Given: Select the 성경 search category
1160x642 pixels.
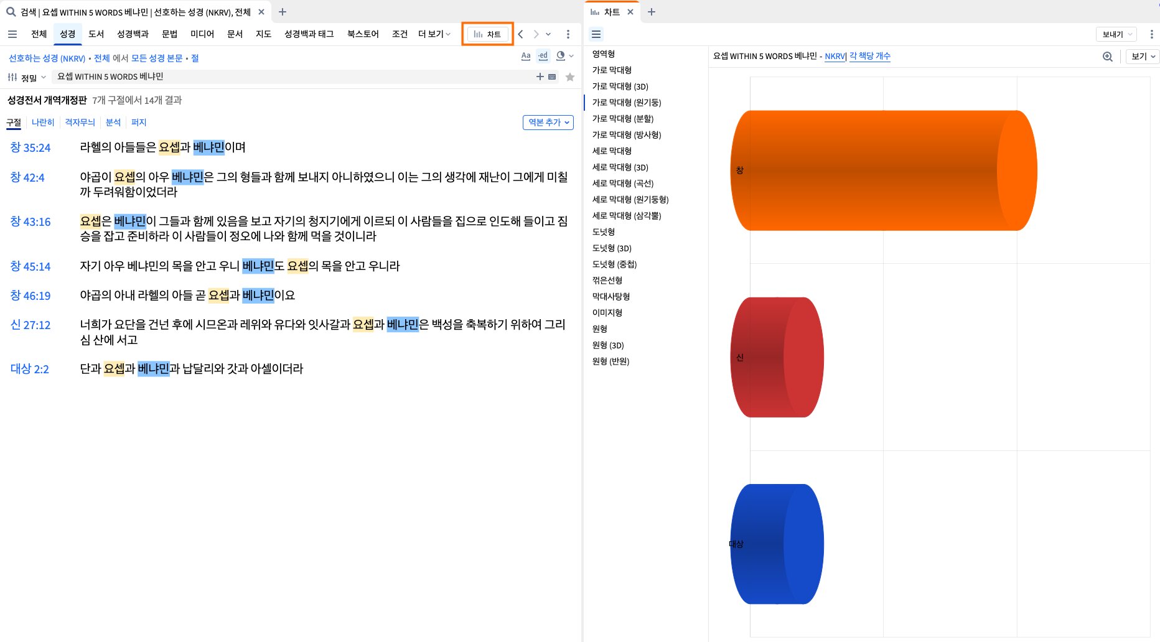Looking at the screenshot, I should (x=67, y=34).
